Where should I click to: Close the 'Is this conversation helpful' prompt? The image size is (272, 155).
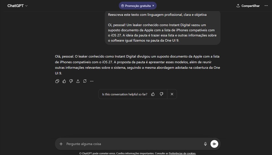172,94
